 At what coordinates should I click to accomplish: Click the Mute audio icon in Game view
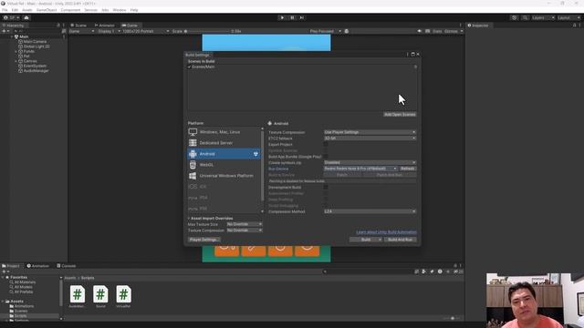(x=420, y=31)
